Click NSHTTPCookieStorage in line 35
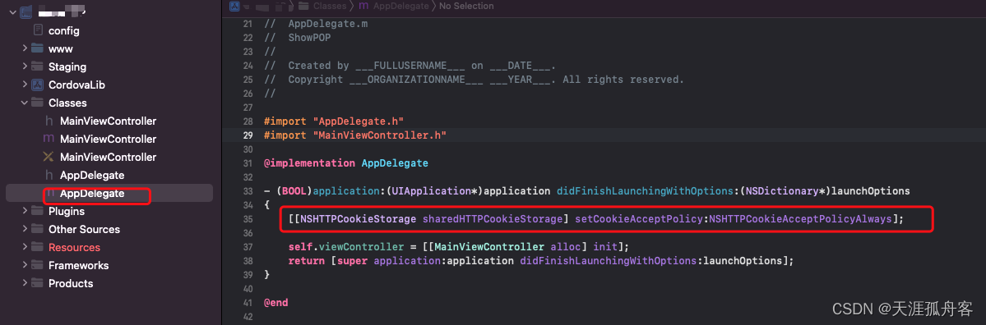986x325 pixels. tap(359, 219)
